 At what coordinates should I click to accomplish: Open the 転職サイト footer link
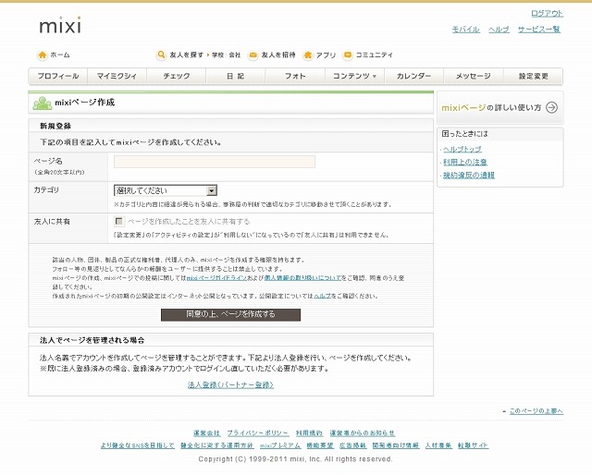474,445
